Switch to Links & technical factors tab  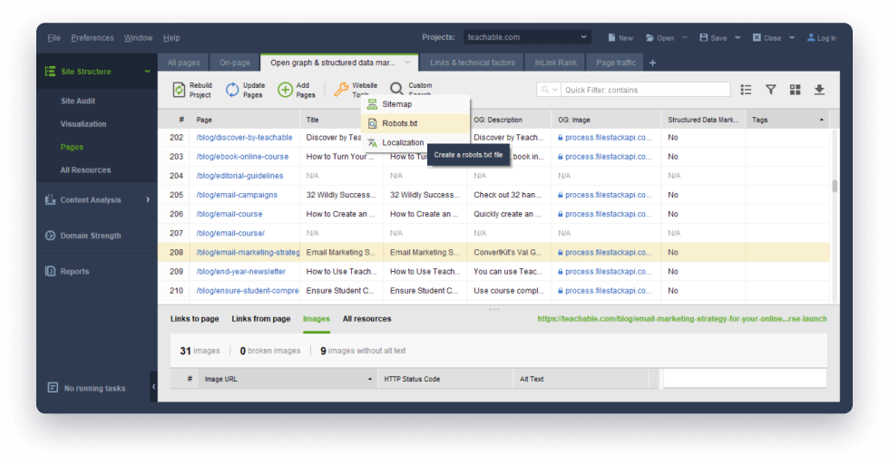473,63
